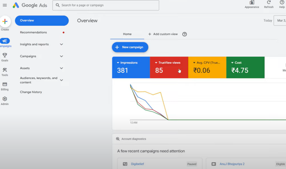
Task: Open the hamburger main menu
Action: click(5, 5)
